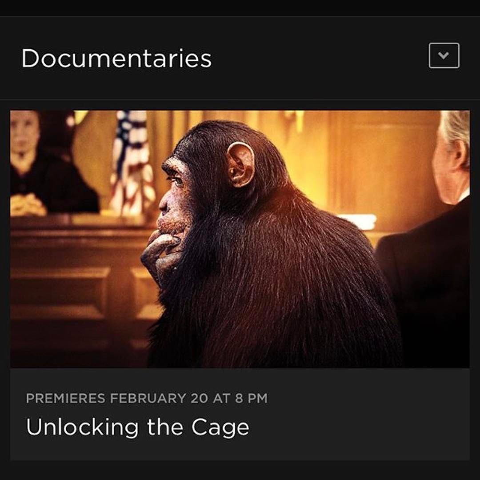480x480 pixels.
Task: Tap the word Cage in the title
Action: pos(220,428)
